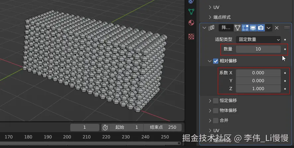The height and width of the screenshot is (148, 294).
Task: Animate the Y offset property dot
Action: [285, 81]
